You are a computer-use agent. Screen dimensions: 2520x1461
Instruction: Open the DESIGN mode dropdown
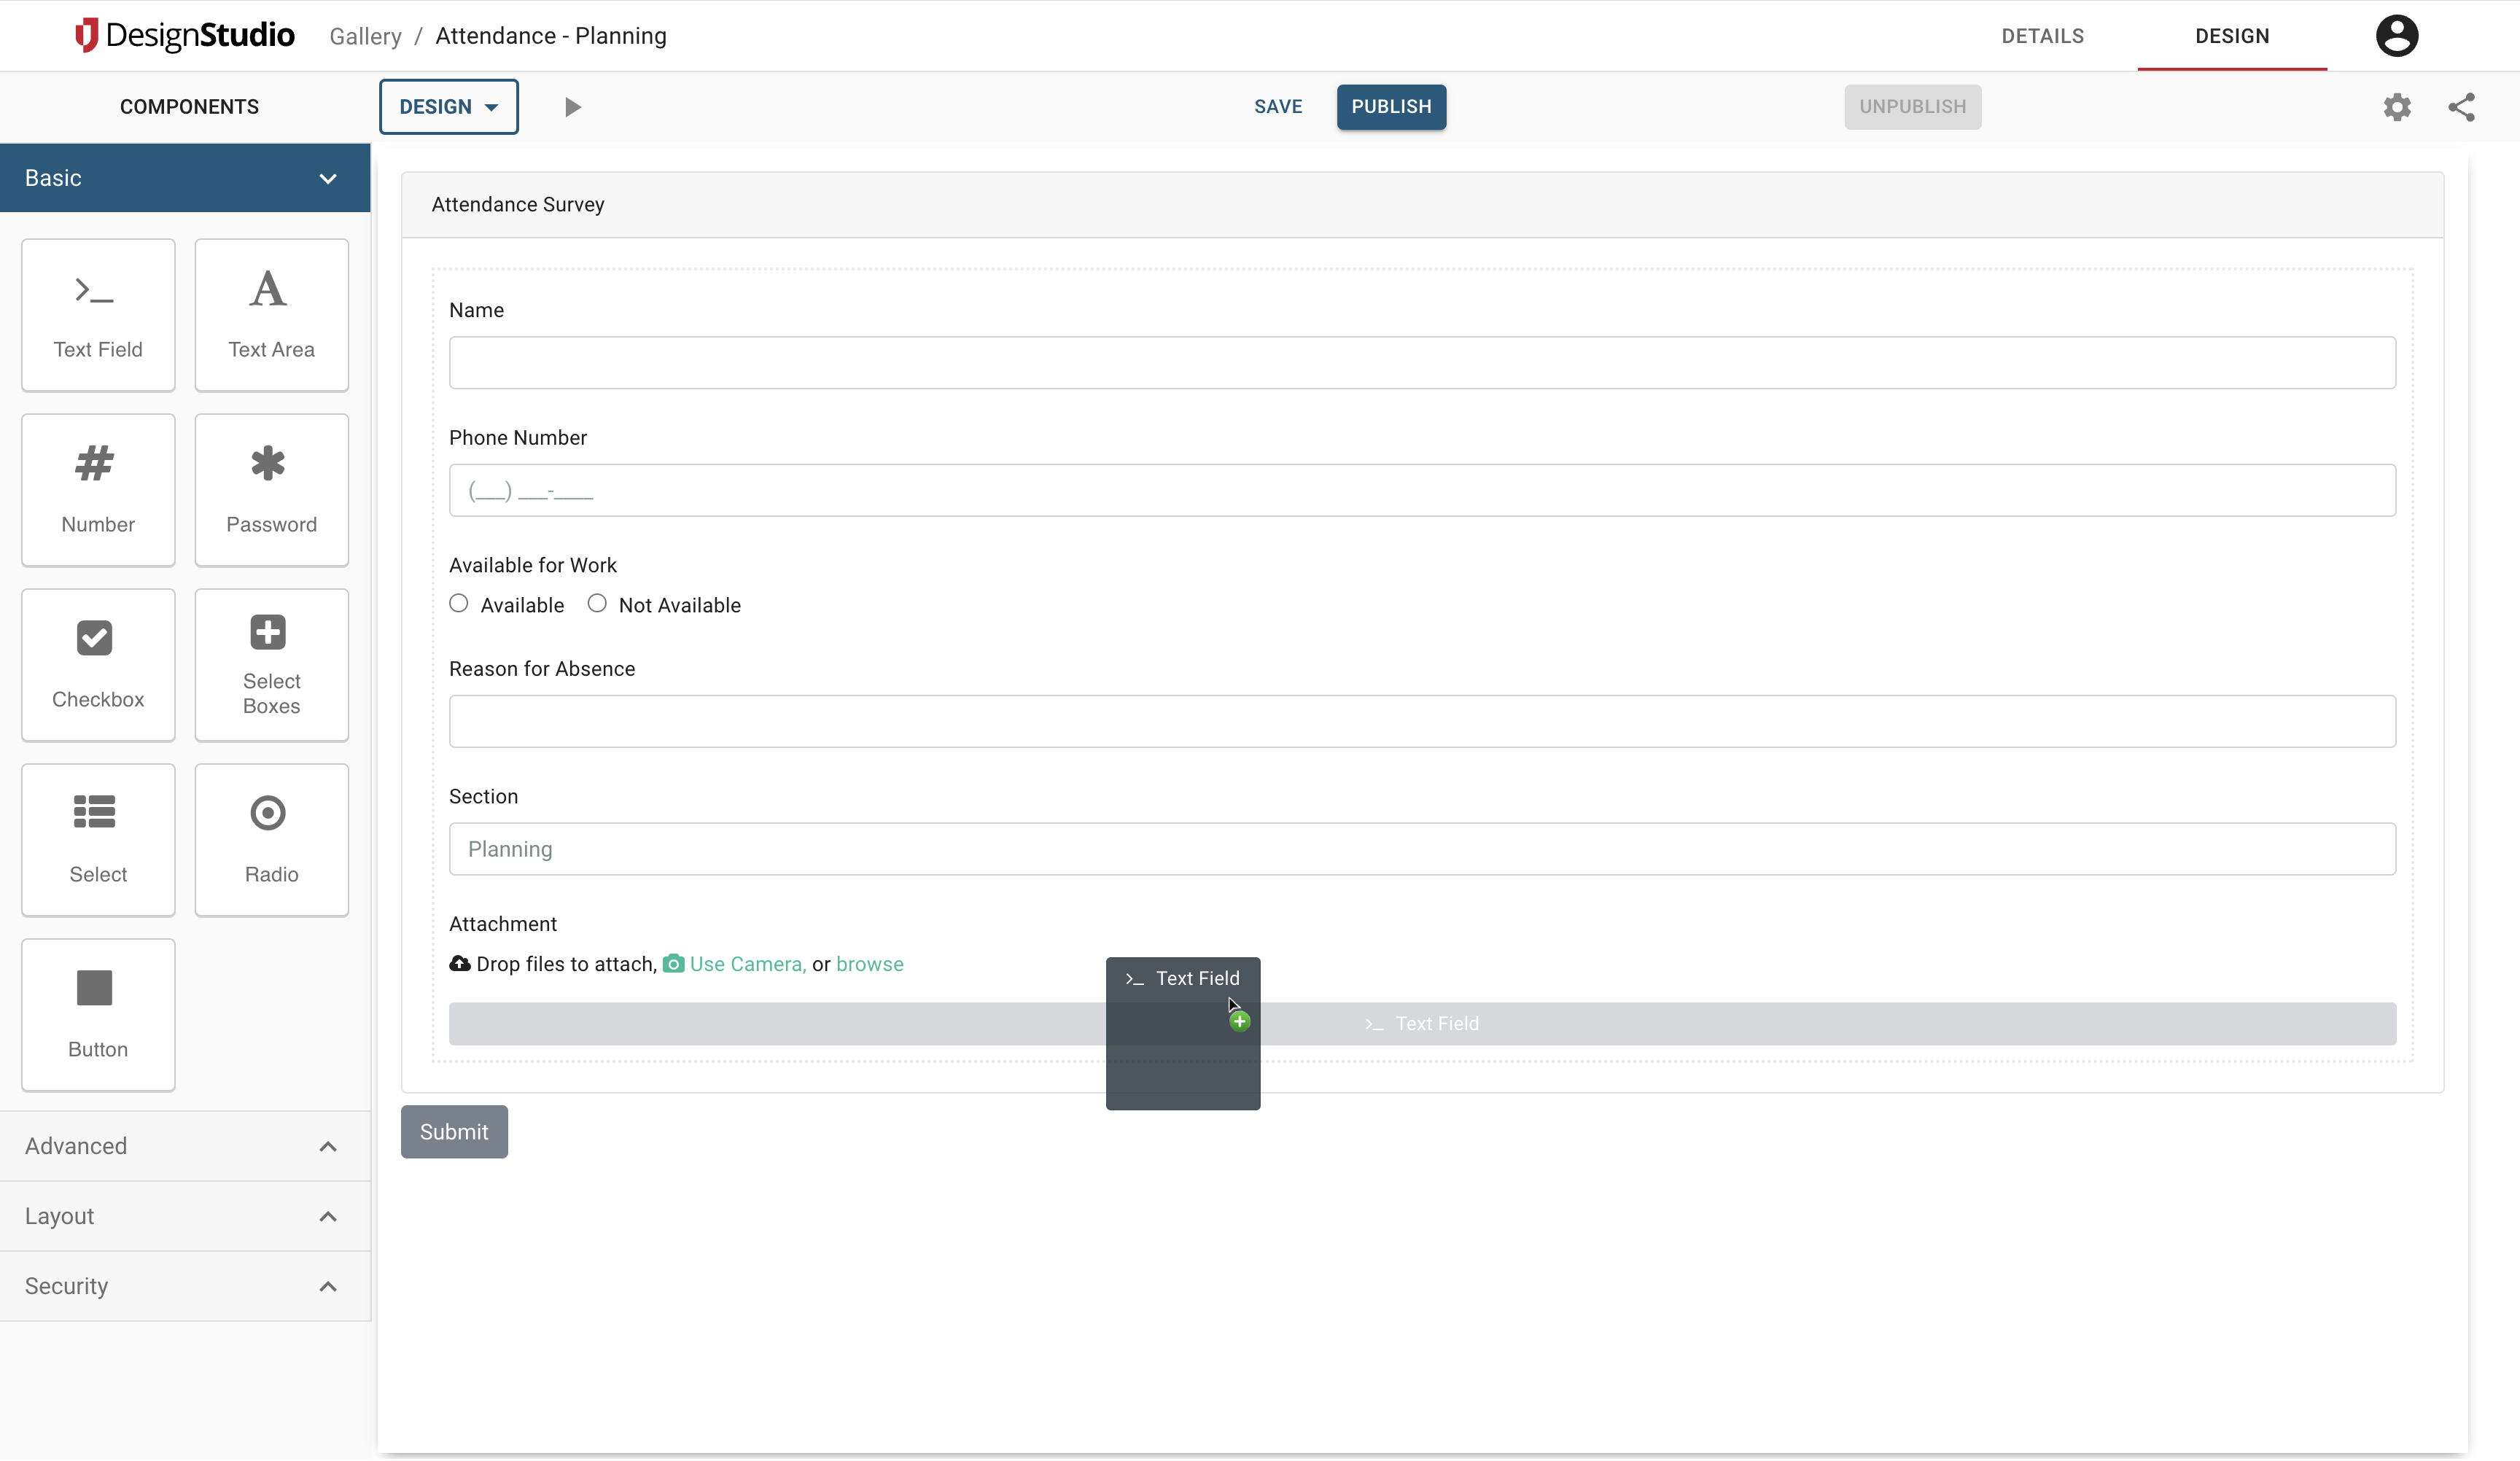coord(449,107)
